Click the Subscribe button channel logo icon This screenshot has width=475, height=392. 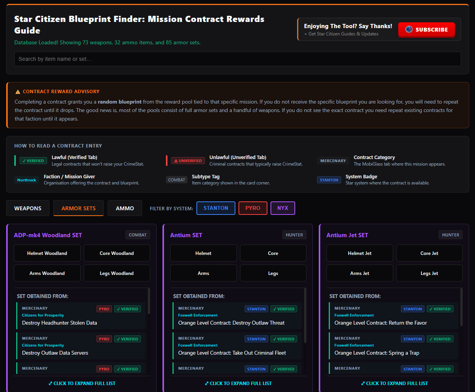[x=409, y=30]
